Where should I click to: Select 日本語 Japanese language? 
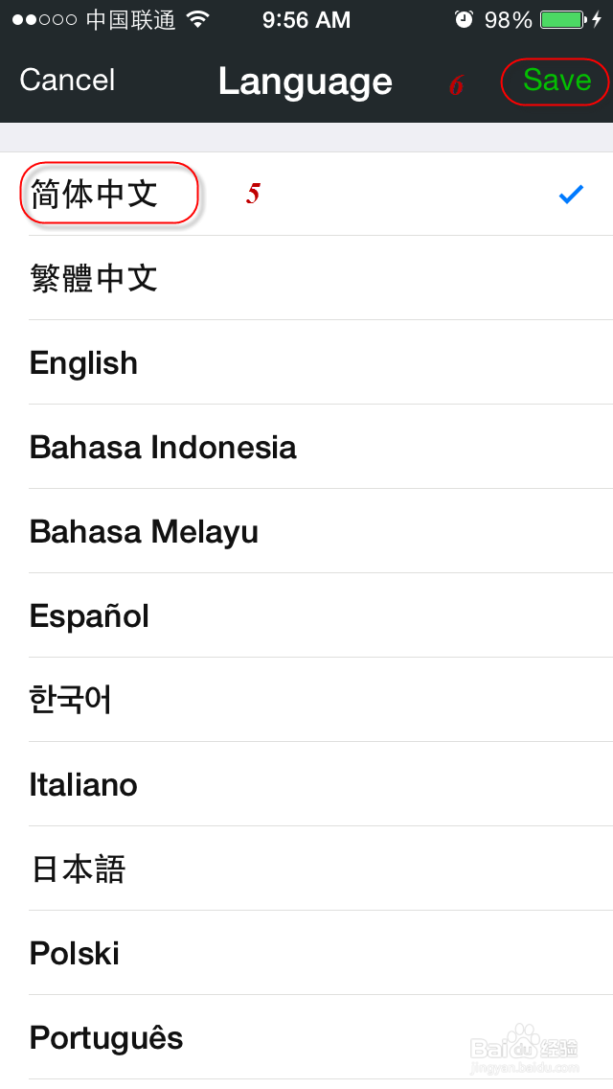[78, 869]
